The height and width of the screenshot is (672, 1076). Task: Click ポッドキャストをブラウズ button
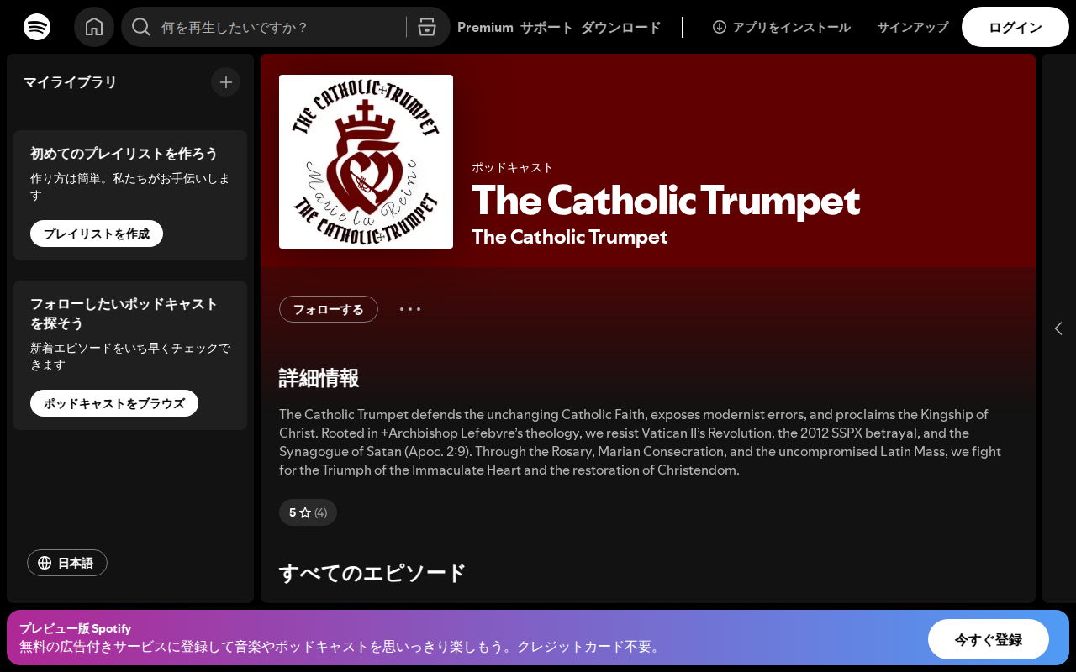click(x=114, y=403)
